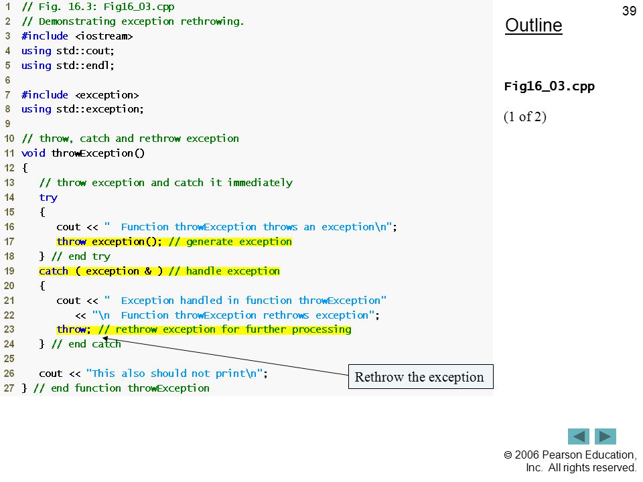The image size is (643, 482).
Task: Click 'Function throwException rethrows exception' string
Action: [x=233, y=315]
